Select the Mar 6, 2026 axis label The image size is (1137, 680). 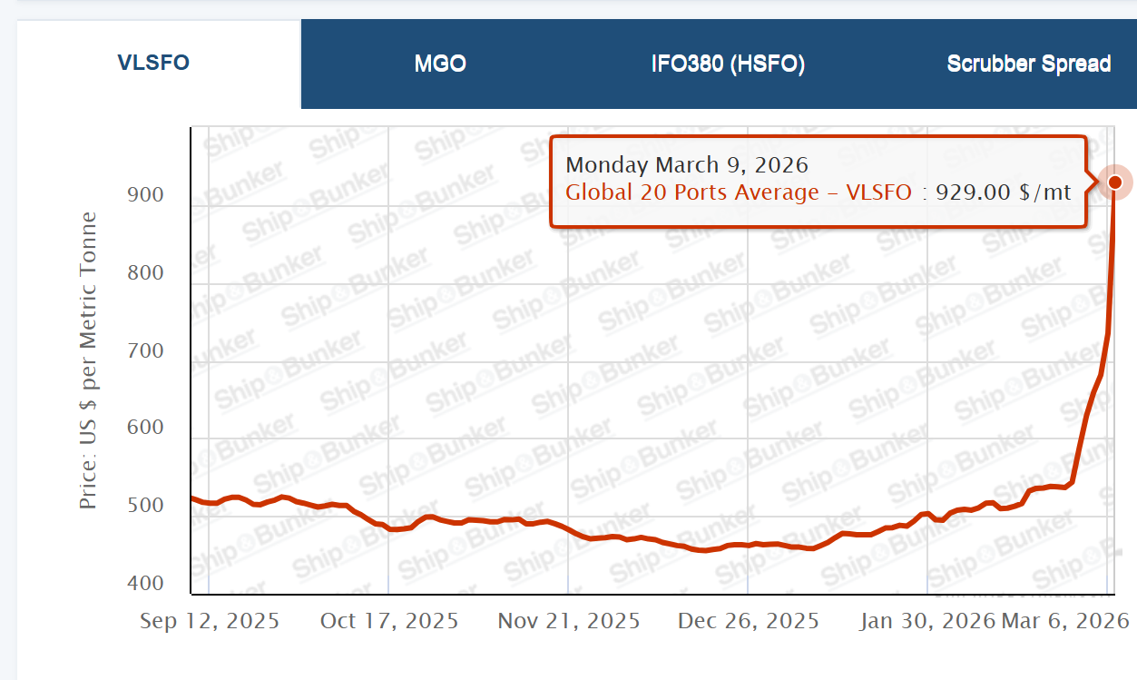pyautogui.click(x=1065, y=621)
